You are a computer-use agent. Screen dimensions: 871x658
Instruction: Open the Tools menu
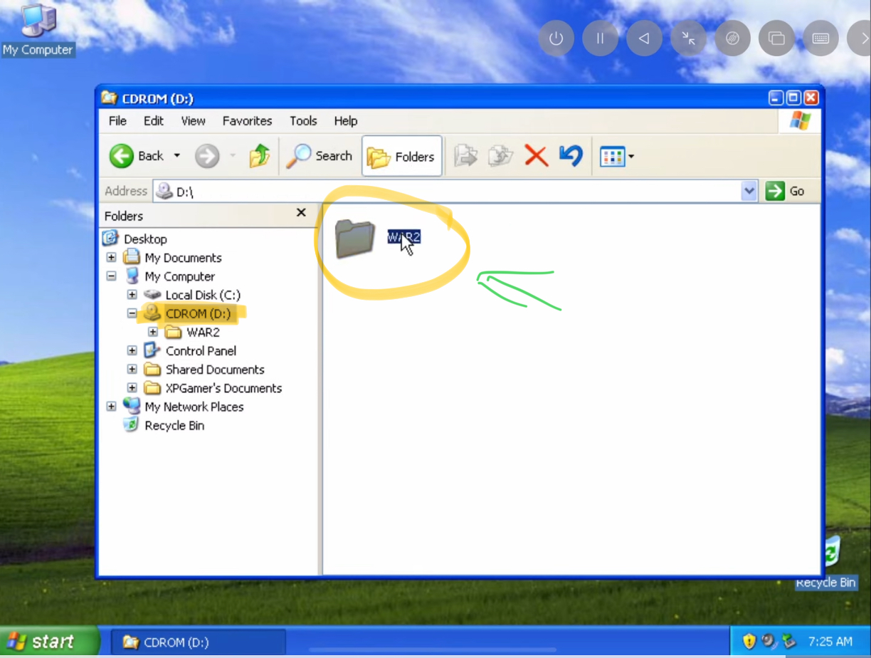coord(303,121)
